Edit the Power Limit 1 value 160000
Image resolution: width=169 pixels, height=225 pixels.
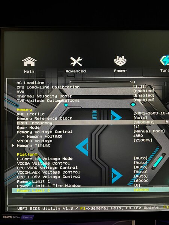[x=141, y=181]
